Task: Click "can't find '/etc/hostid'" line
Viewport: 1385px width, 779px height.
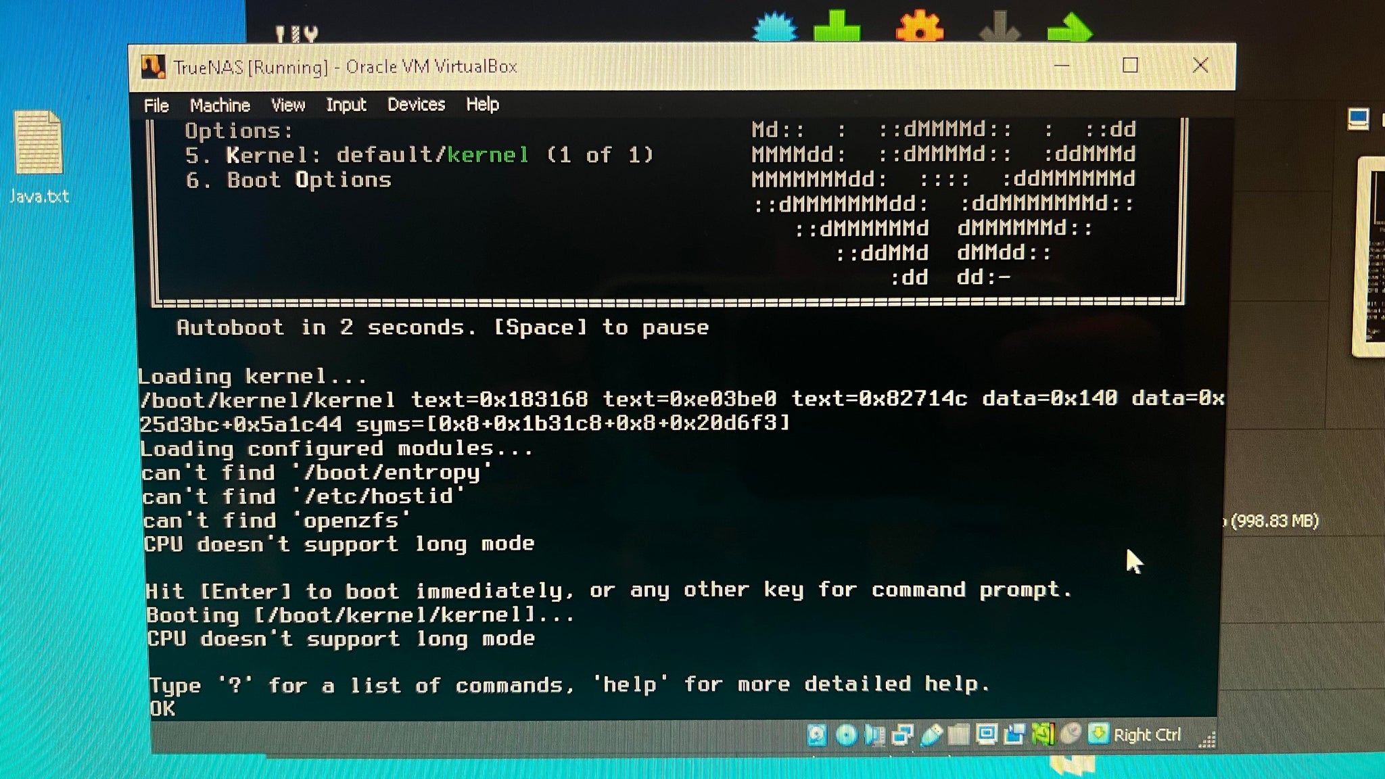Action: 303,496
